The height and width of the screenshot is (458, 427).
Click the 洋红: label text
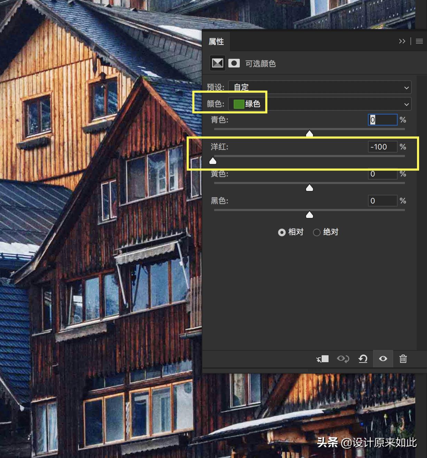click(x=220, y=147)
